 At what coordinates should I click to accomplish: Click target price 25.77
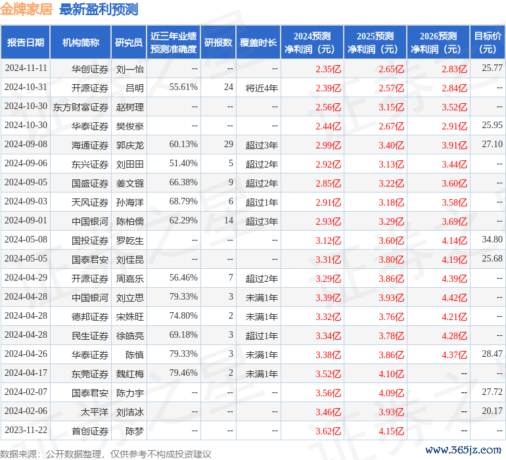(x=492, y=68)
